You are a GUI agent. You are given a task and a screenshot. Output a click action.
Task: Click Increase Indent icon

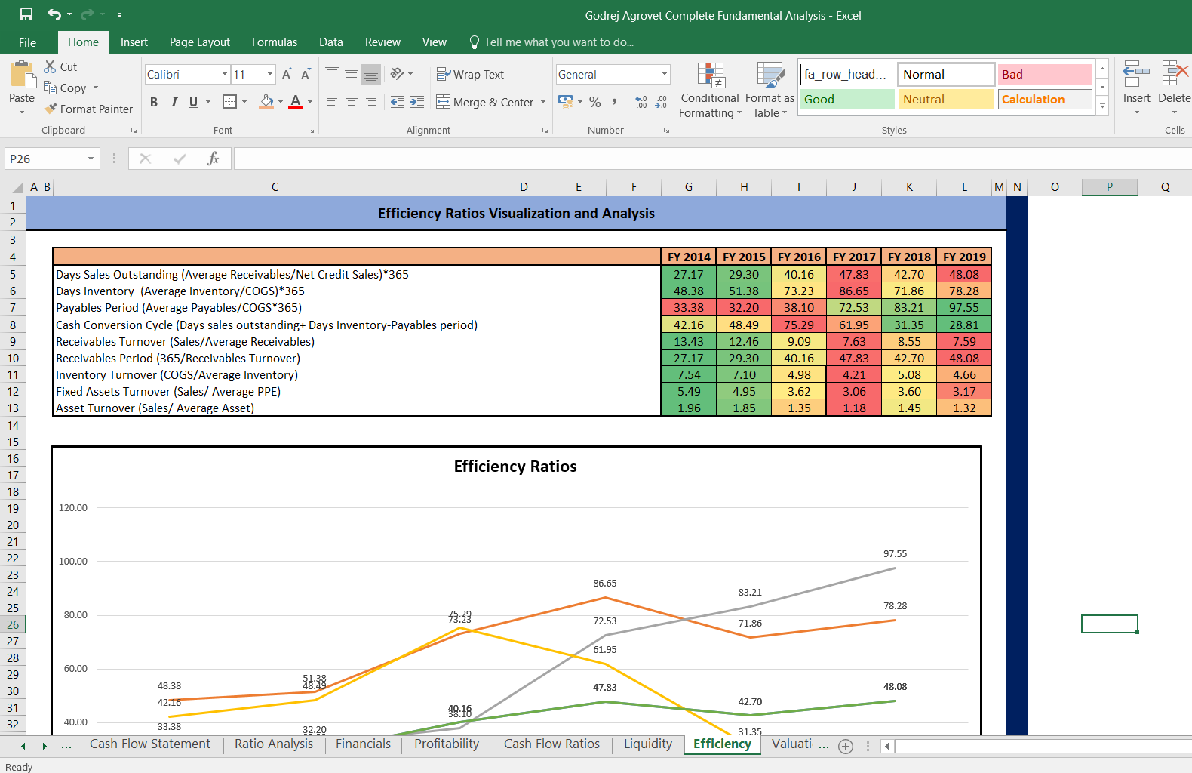point(417,102)
